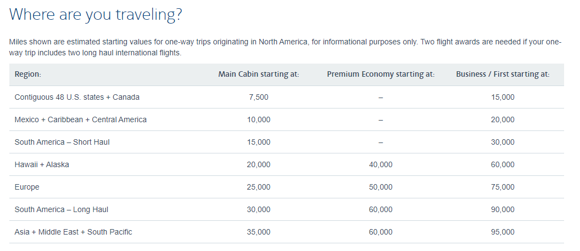
Task: Click Europe's 75,000 Business / First value
Action: pyautogui.click(x=503, y=187)
